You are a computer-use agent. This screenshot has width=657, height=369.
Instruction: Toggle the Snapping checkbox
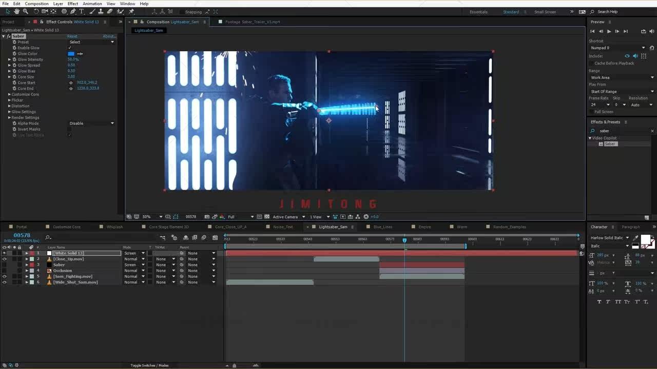[181, 12]
